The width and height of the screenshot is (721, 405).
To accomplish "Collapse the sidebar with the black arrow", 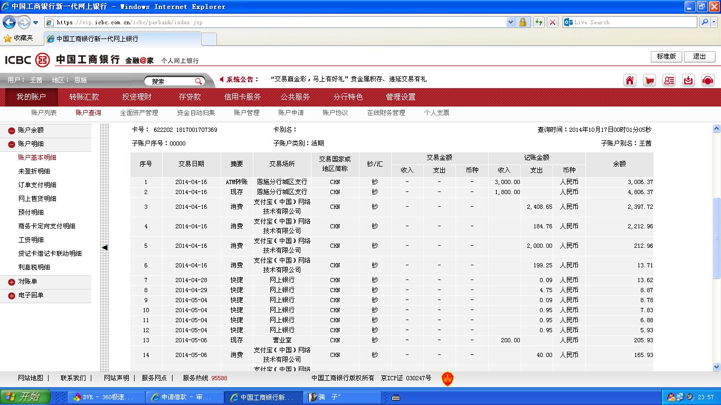I will click(x=105, y=247).
